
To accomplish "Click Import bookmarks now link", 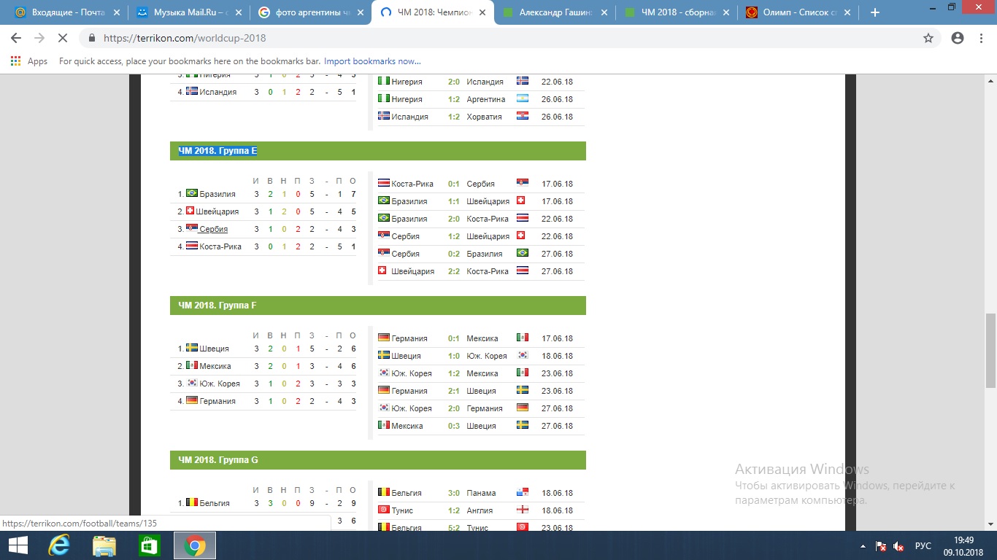I will pyautogui.click(x=372, y=61).
